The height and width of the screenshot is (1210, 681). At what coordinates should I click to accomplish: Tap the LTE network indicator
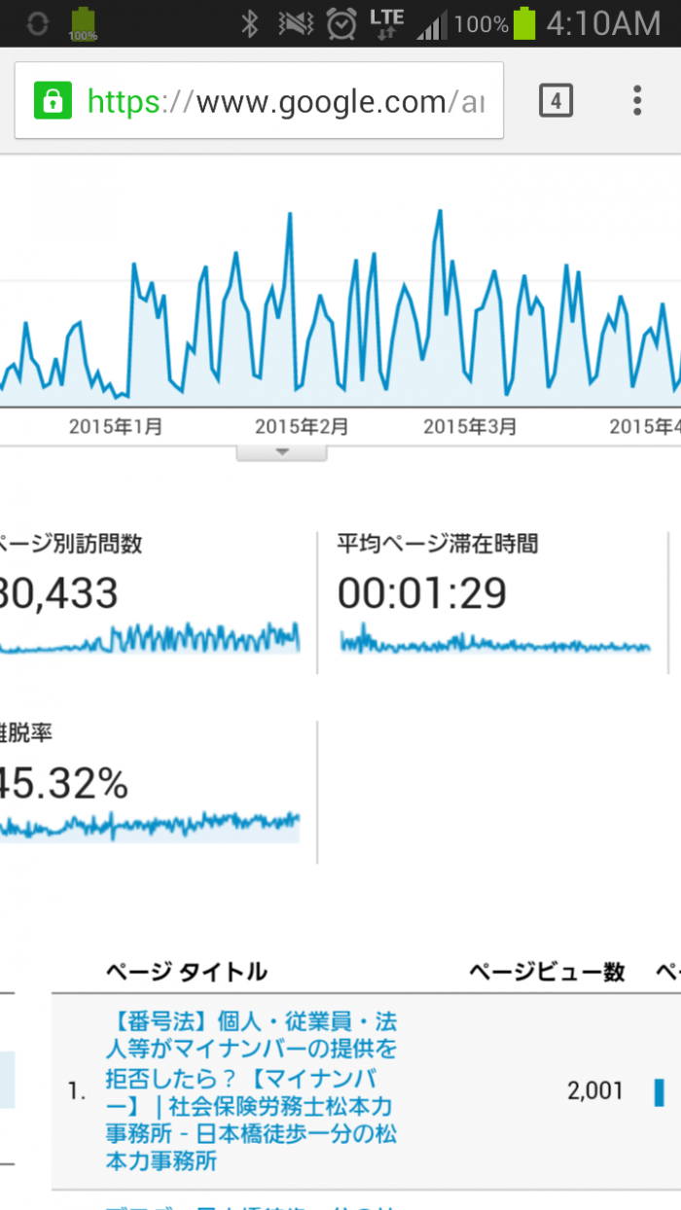tap(386, 23)
